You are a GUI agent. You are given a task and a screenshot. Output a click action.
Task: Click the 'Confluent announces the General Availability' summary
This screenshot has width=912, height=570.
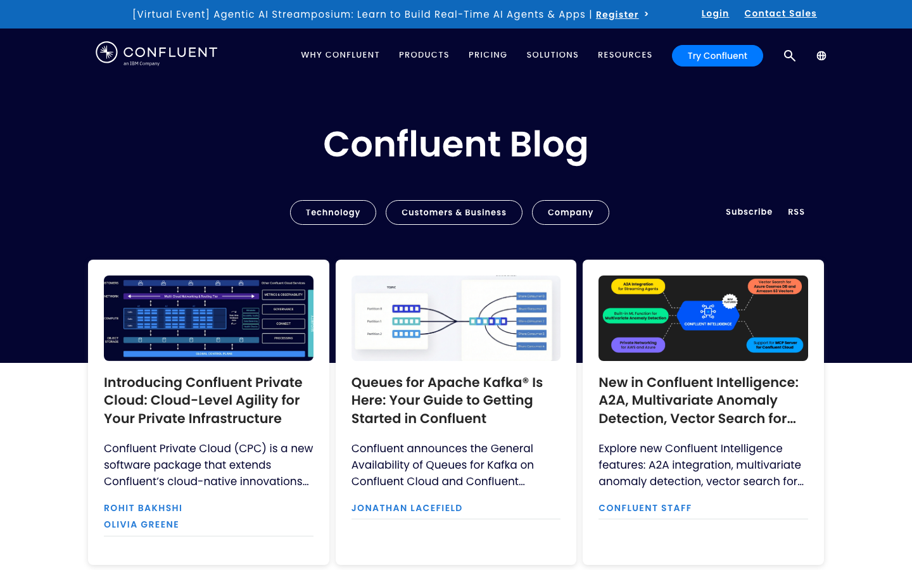[443, 465]
